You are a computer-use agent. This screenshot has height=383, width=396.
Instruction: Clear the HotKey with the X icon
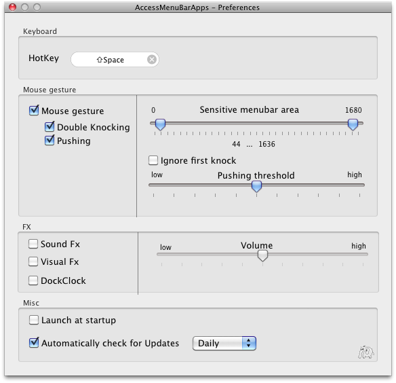(x=152, y=60)
